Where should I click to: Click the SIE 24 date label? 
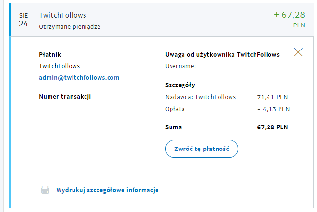(x=24, y=20)
